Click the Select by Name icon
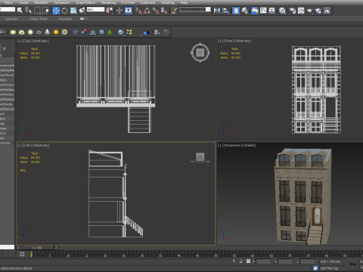The image size is (363, 272). tap(28, 11)
